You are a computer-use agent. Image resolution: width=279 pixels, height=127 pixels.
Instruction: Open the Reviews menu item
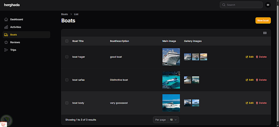[15, 42]
